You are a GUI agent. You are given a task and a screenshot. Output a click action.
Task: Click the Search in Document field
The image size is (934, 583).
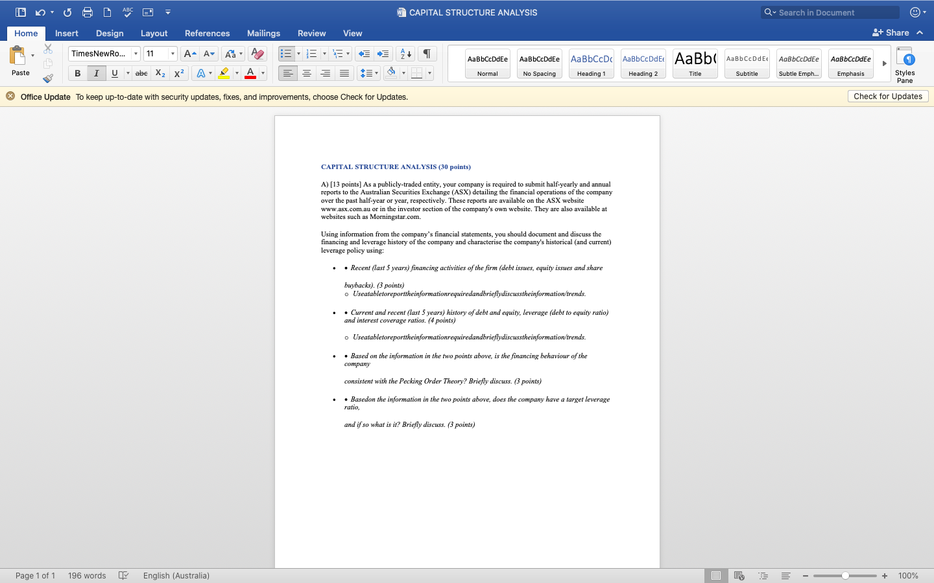pos(829,12)
